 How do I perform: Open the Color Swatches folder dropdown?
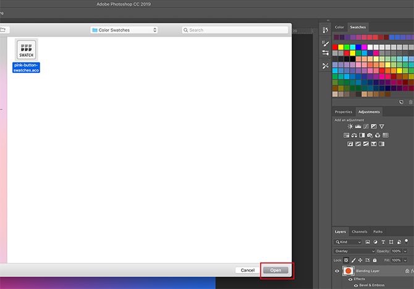click(124, 30)
